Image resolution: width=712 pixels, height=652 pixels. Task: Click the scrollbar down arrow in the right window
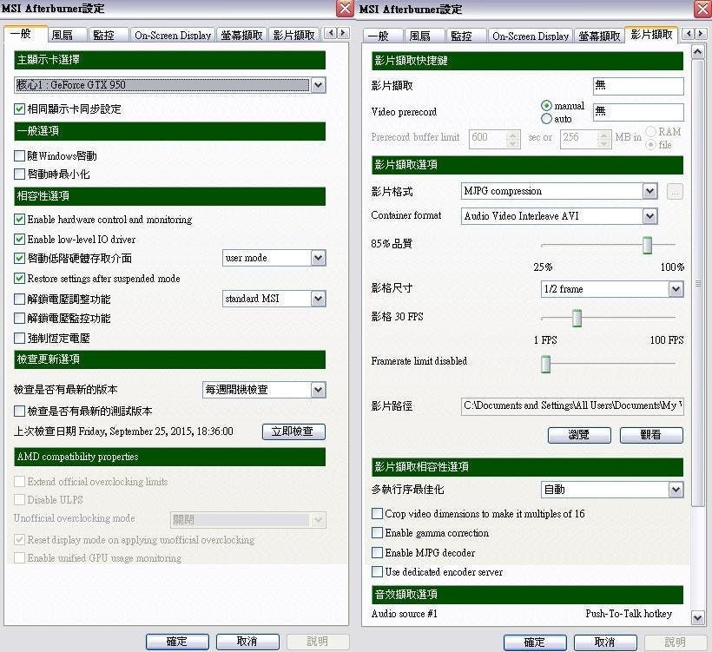(x=697, y=617)
